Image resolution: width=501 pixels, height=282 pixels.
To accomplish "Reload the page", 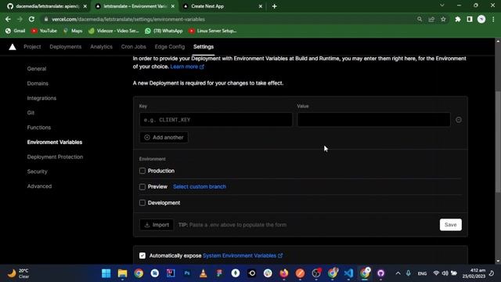I will coord(31,19).
